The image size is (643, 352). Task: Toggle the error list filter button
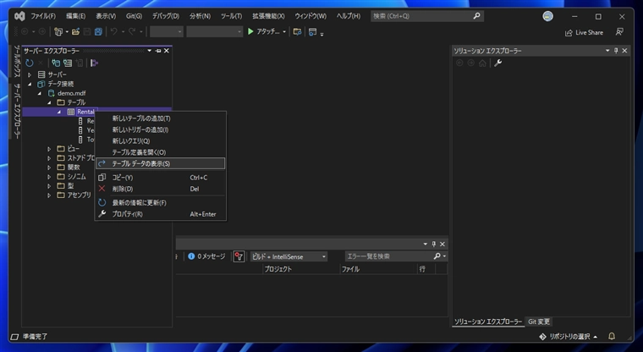coord(239,256)
